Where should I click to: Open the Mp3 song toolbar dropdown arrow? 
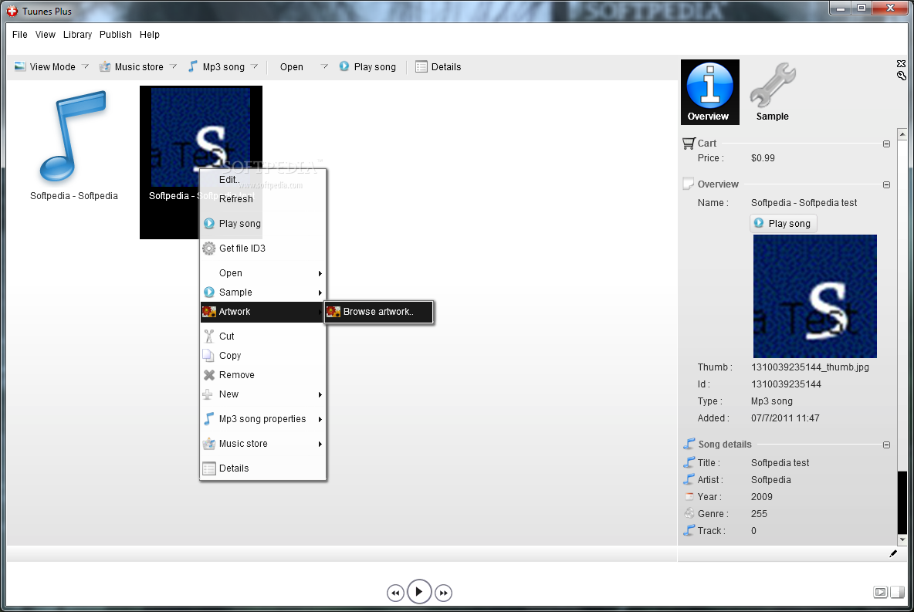point(254,66)
